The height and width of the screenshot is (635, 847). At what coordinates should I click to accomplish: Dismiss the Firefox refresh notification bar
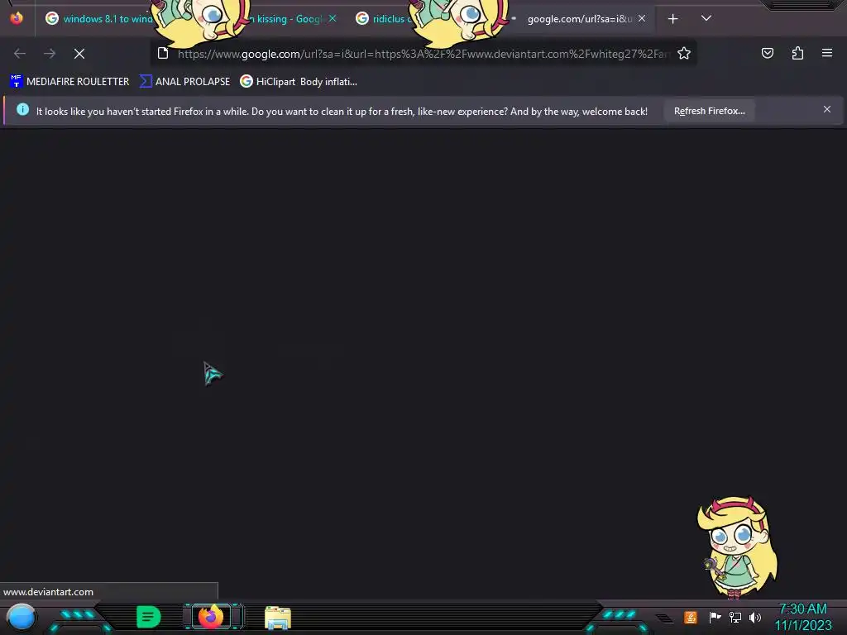827,110
